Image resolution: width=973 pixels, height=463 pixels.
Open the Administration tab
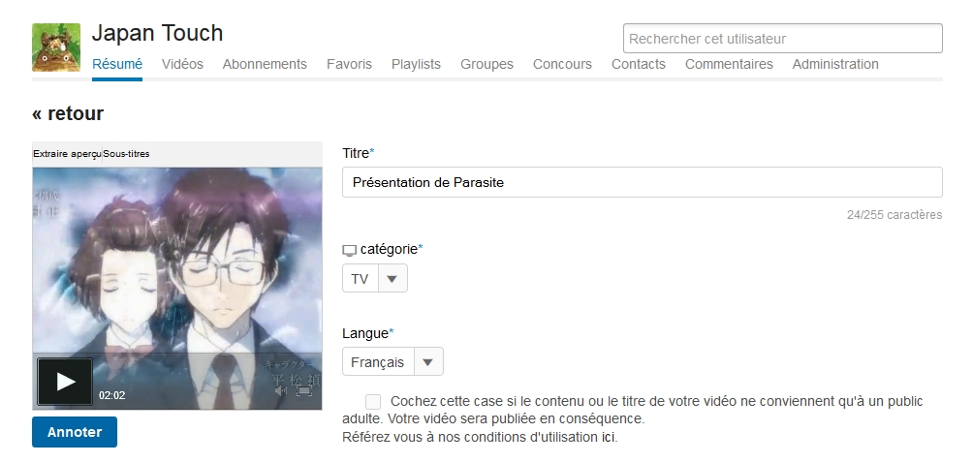click(835, 65)
